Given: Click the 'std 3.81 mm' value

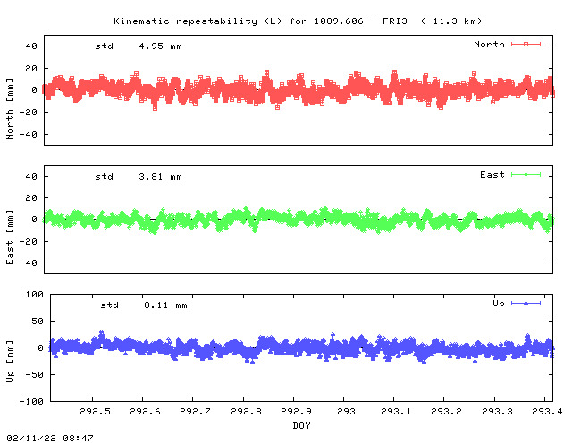Looking at the screenshot, I should pos(139,177).
